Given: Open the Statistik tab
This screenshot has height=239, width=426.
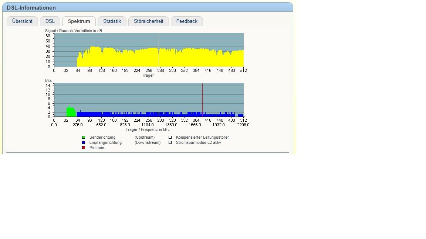Looking at the screenshot, I should [112, 21].
